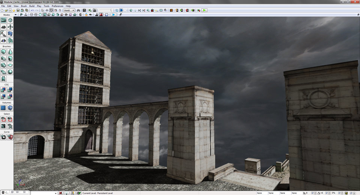Toggle Game View G button
This screenshot has height=195, width=360.
pyautogui.click(x=80, y=15)
